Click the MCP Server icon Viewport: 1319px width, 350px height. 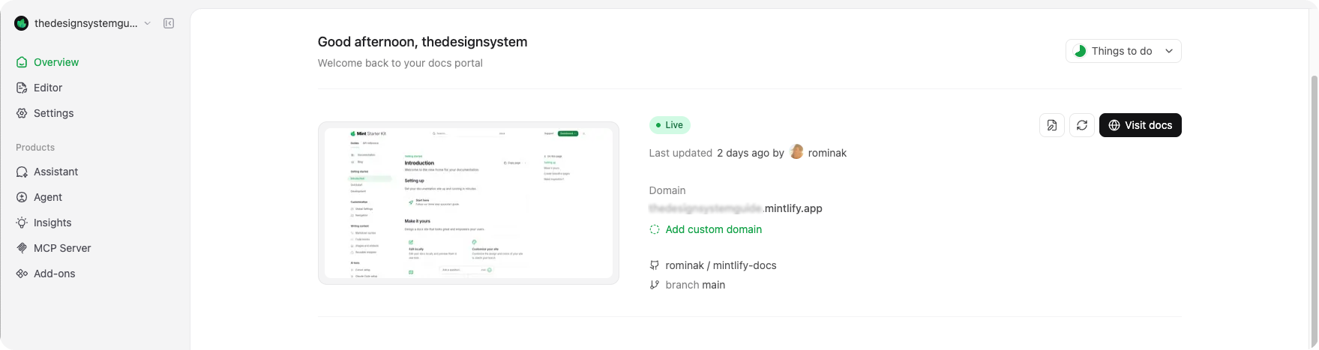click(x=22, y=248)
